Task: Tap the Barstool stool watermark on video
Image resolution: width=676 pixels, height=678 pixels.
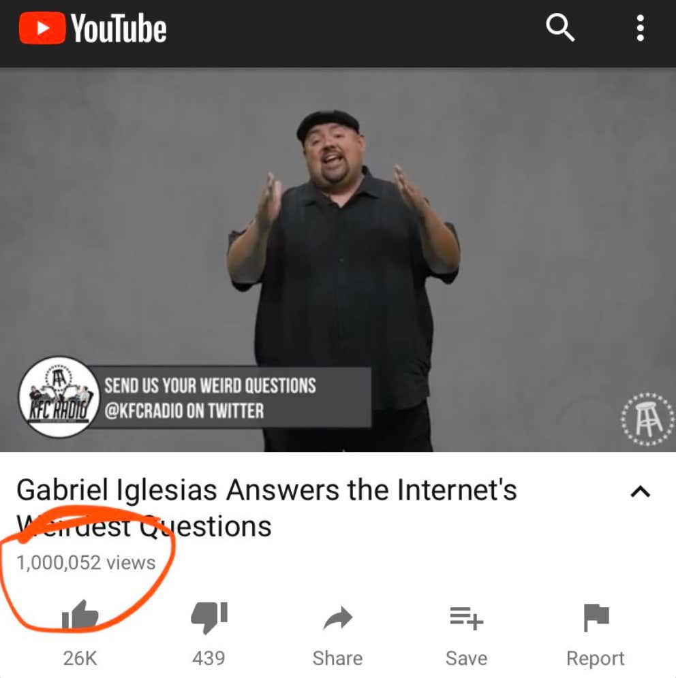Action: point(648,419)
